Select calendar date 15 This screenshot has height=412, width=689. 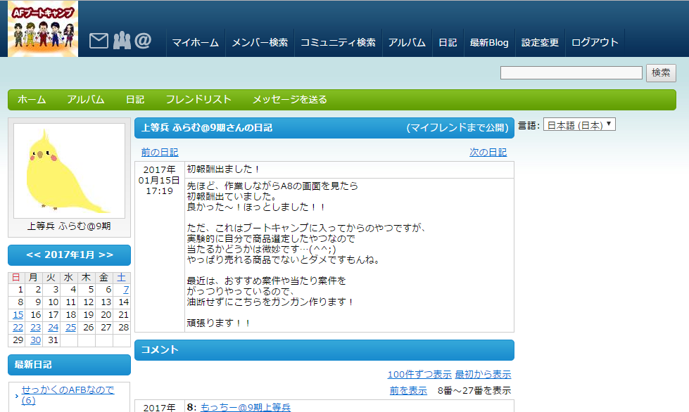tap(18, 315)
